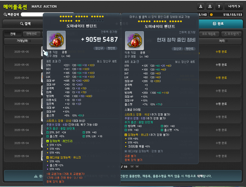This screenshot has height=187, width=246.
Task: Select the 판매완료 filter button
Action: click(32, 34)
